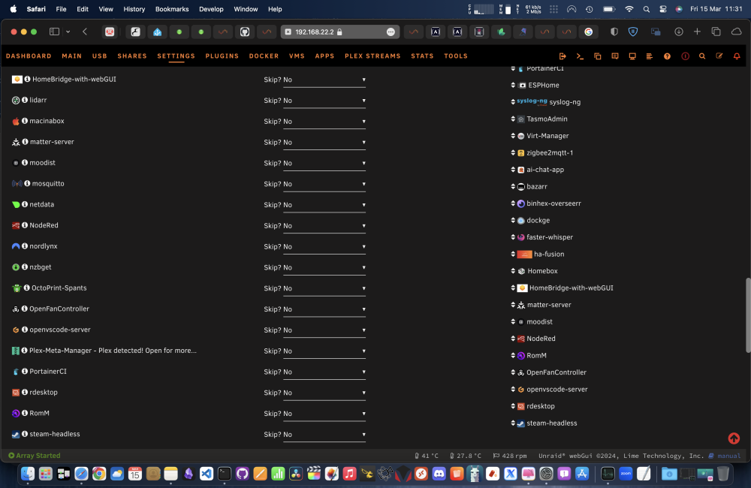Click the faster-whisper entry in the order list
751x488 pixels.
point(542,237)
